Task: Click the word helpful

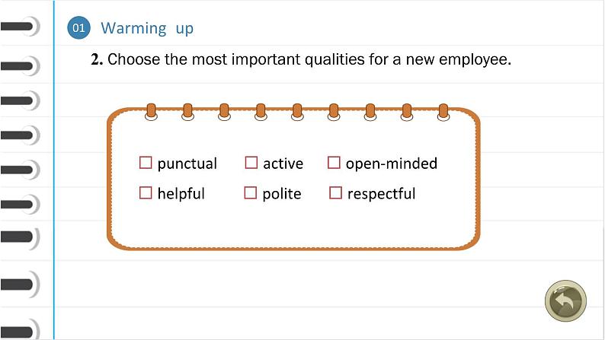Action: tap(181, 194)
